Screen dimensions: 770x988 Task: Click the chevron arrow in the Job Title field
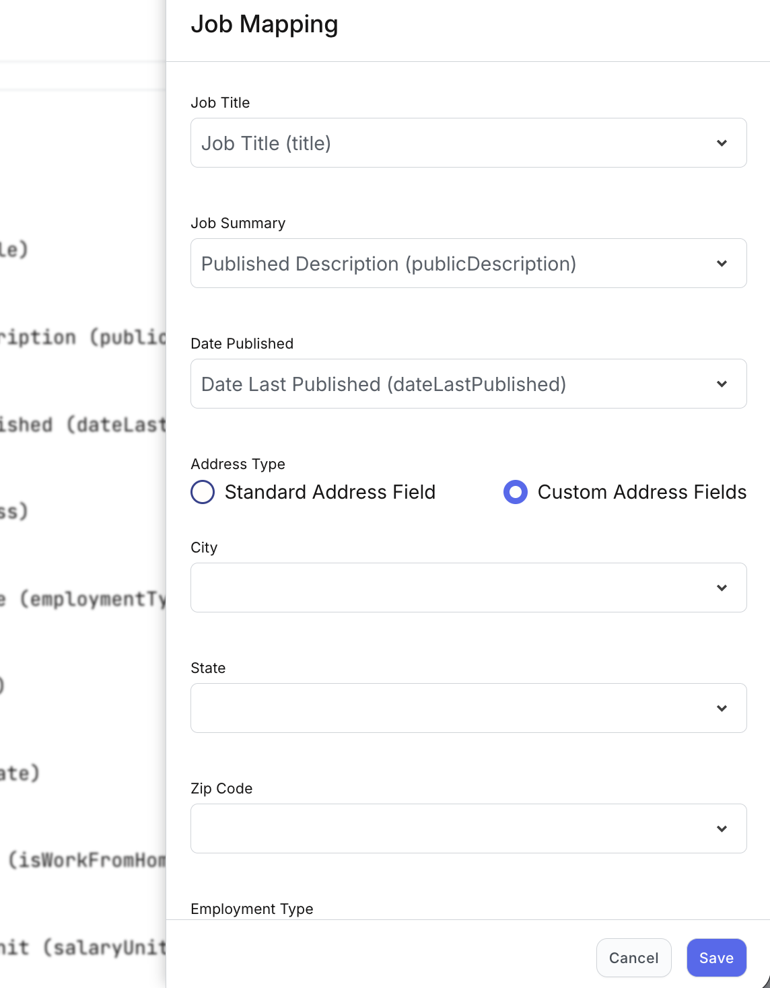(x=722, y=143)
